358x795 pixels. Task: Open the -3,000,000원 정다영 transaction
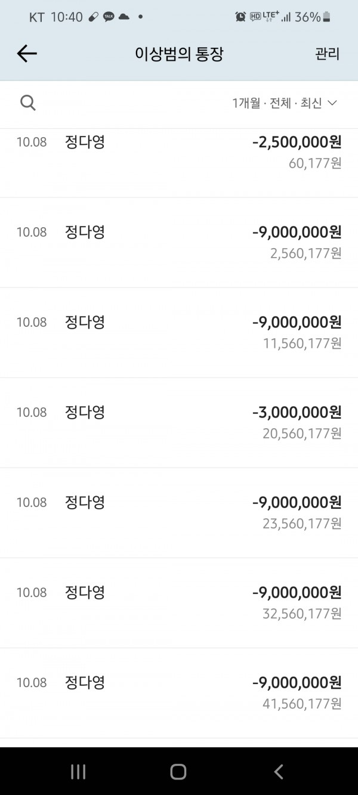(179, 423)
